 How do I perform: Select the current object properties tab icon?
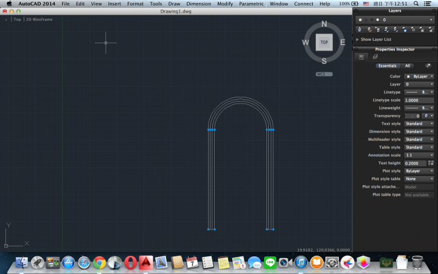click(361, 57)
